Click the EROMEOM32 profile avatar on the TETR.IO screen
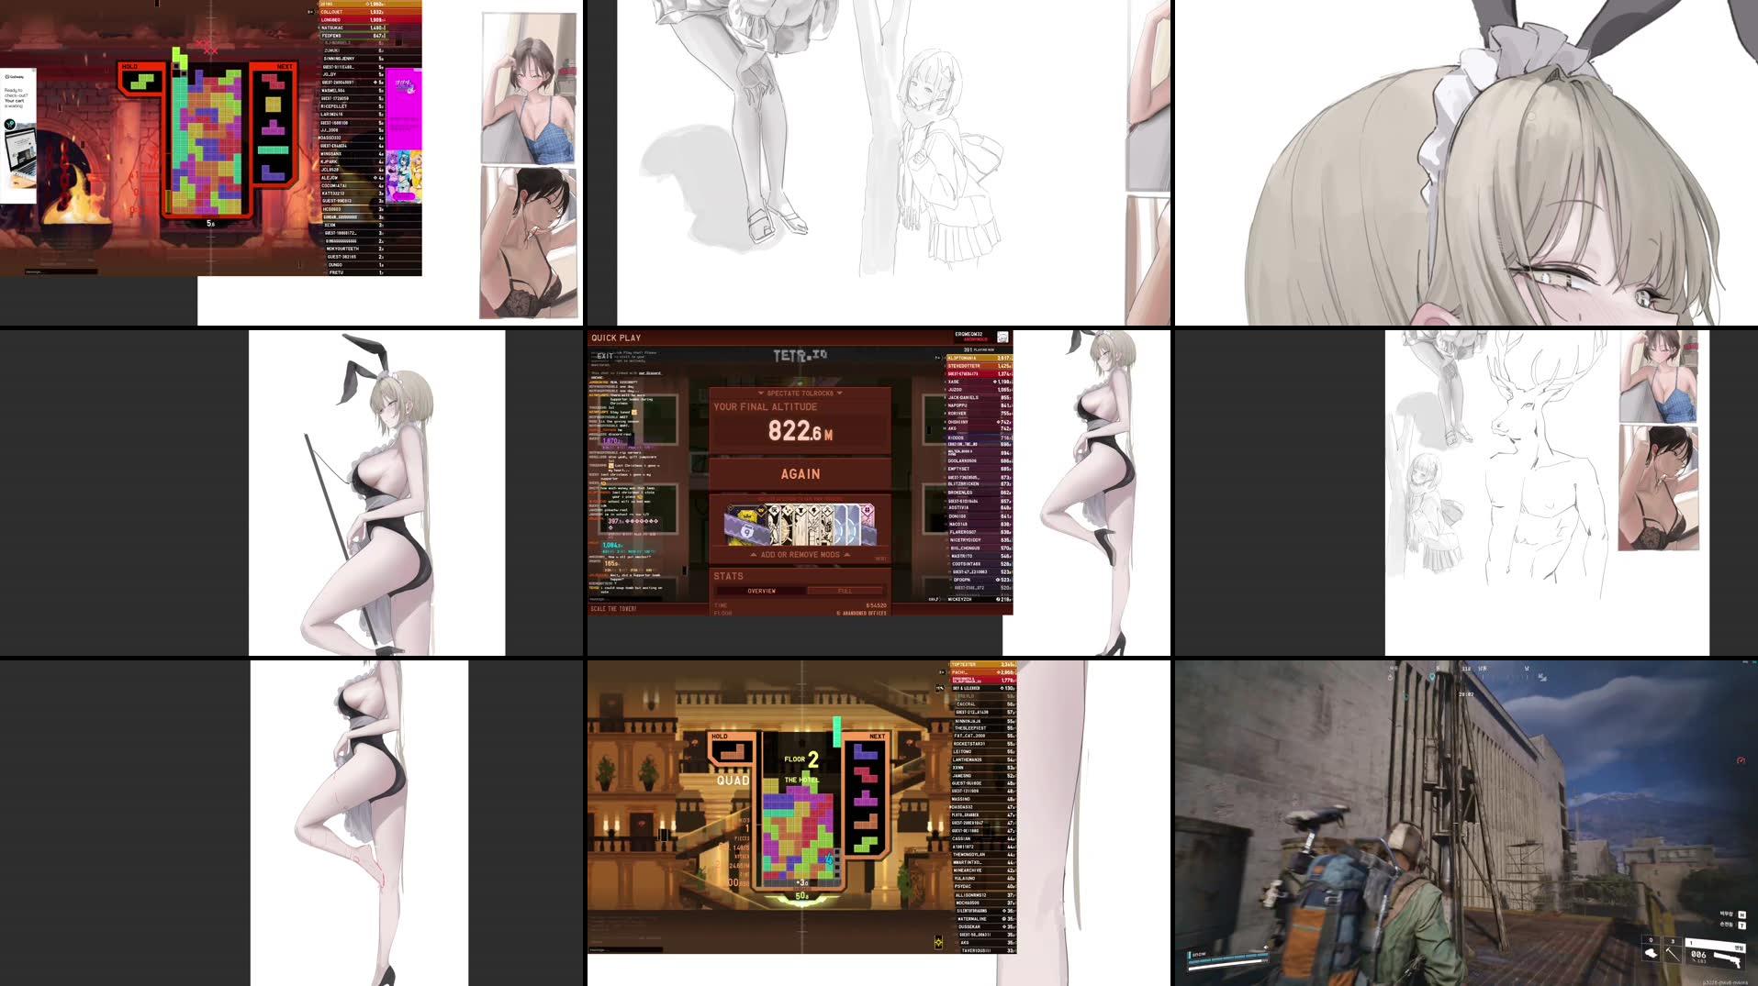 pos(1002,338)
